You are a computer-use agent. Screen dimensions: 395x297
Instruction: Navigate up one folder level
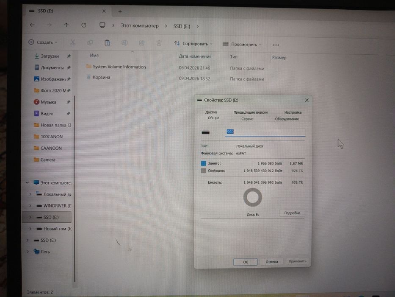66,25
